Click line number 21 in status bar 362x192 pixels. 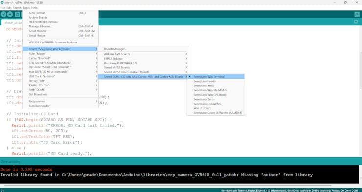2,191
